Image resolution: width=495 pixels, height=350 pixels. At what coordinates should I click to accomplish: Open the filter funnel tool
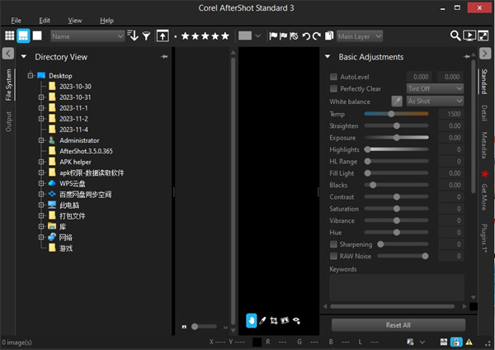146,36
